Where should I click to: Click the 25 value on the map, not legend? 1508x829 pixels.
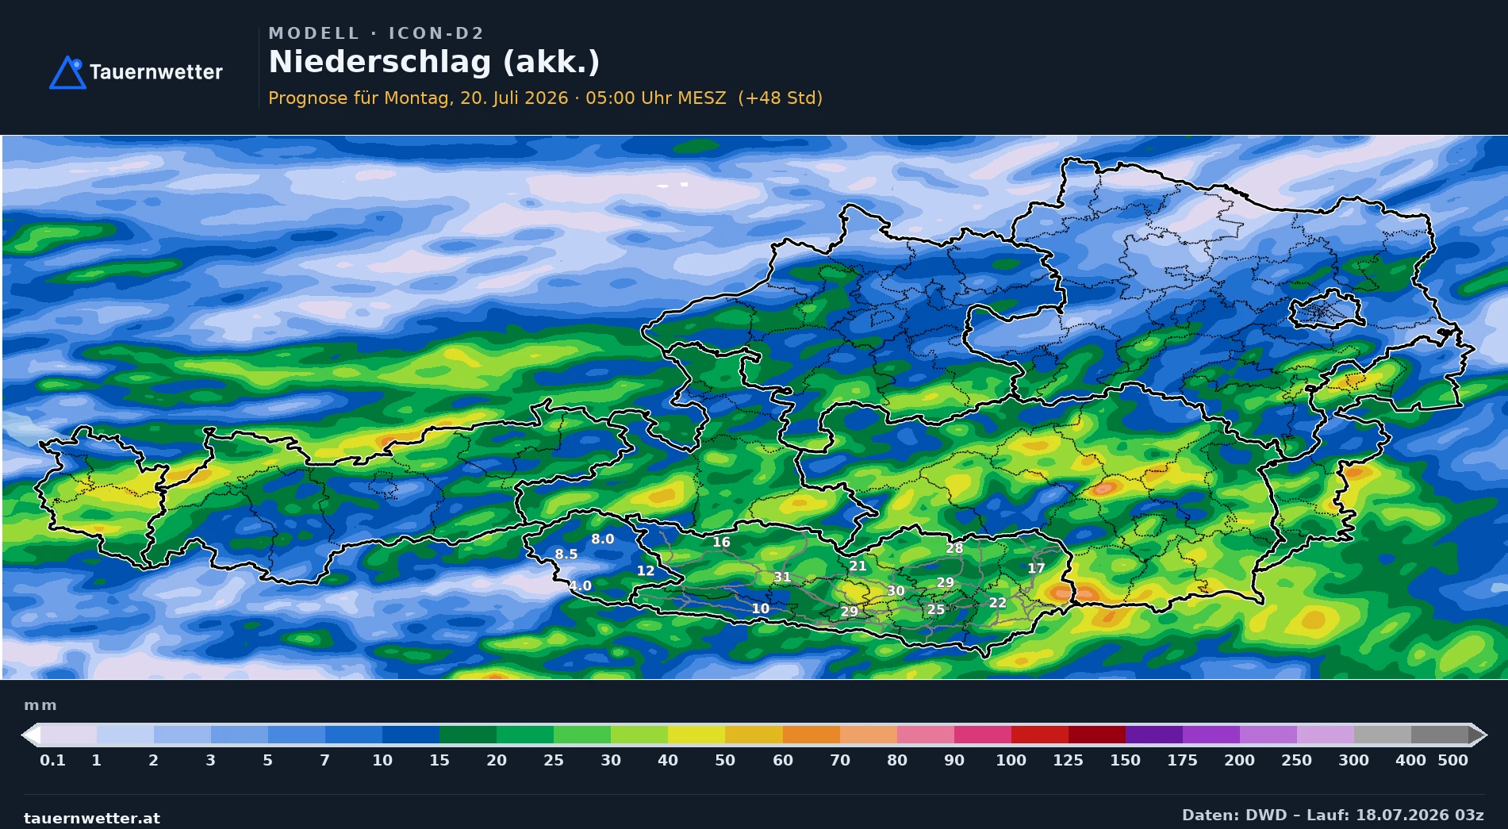coord(936,609)
